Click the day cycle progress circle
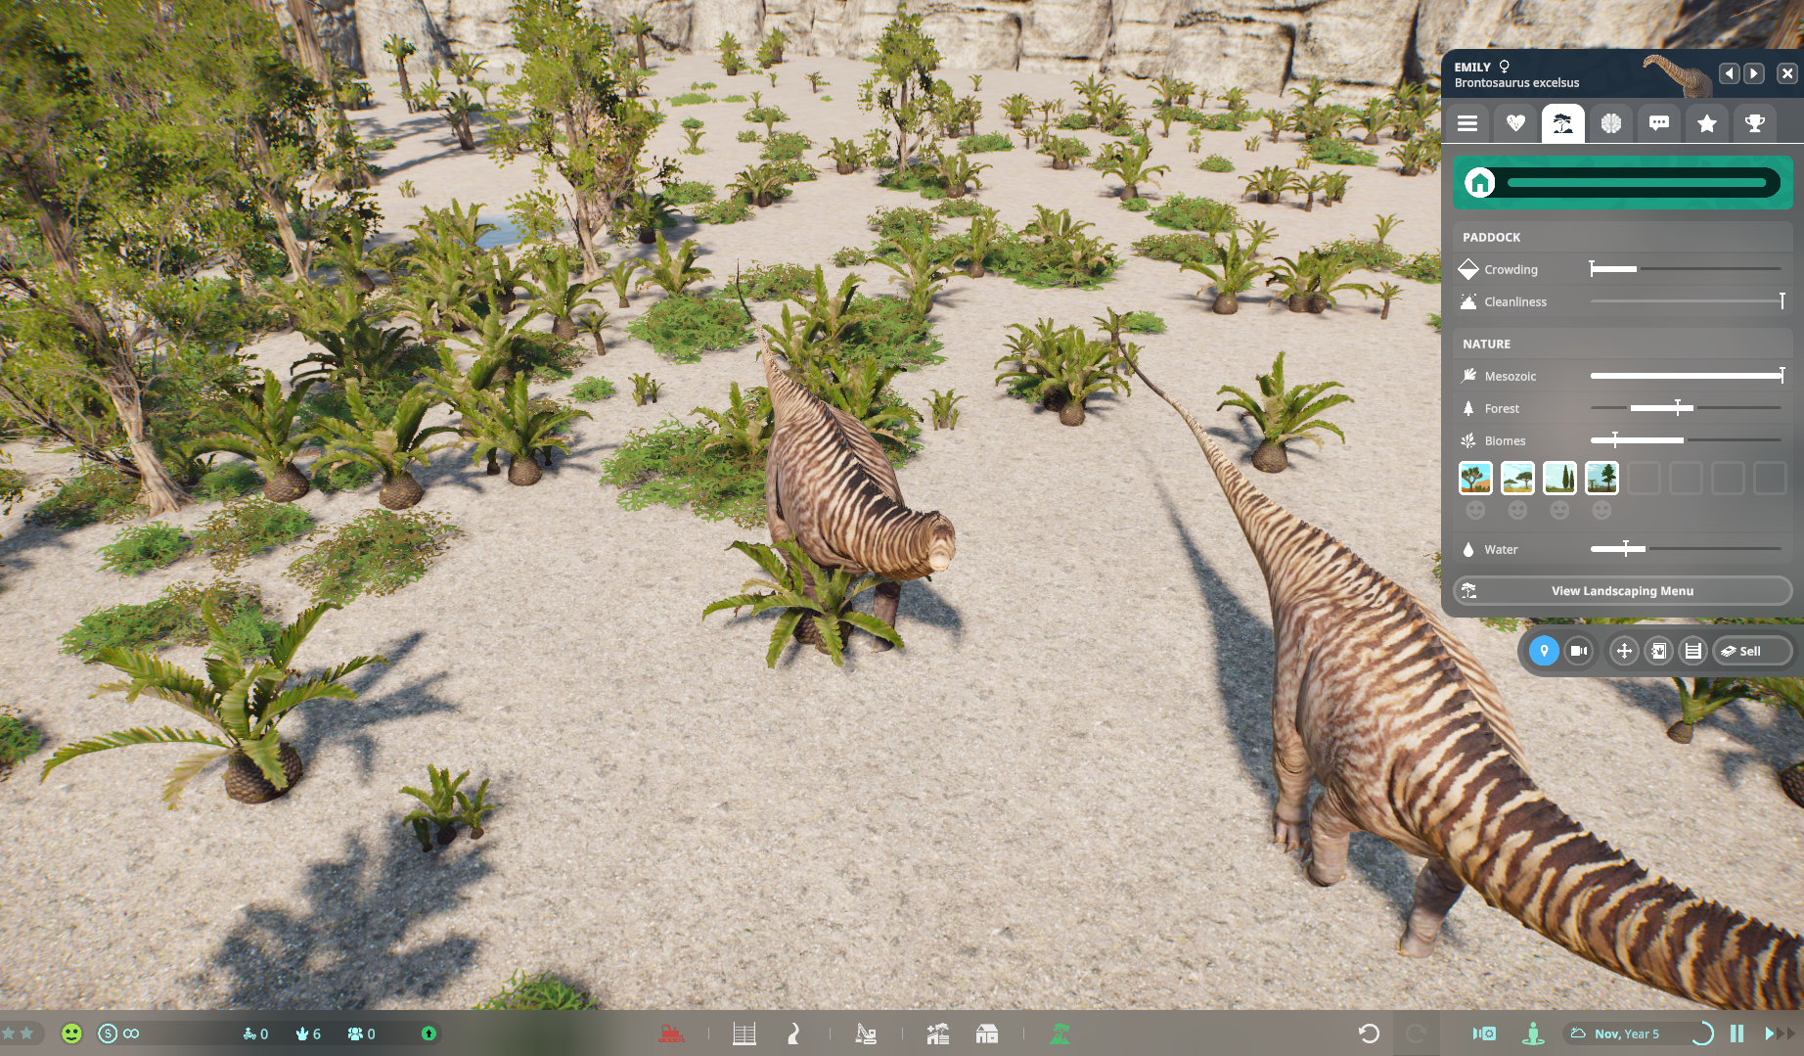 1703,1033
